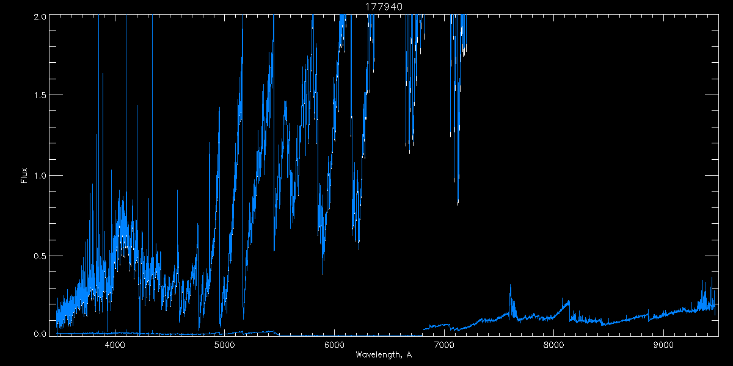Viewport: 733px width, 366px height.
Task: Click the 'Wavelength, A' x-axis label
Action: pyautogui.click(x=383, y=355)
